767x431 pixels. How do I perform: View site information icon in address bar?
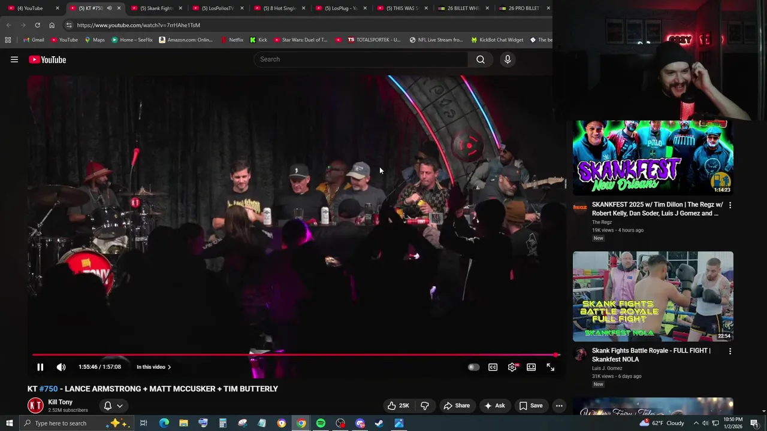coord(69,25)
